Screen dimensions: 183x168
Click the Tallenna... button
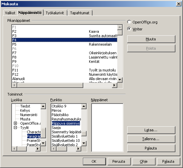click(x=151, y=139)
